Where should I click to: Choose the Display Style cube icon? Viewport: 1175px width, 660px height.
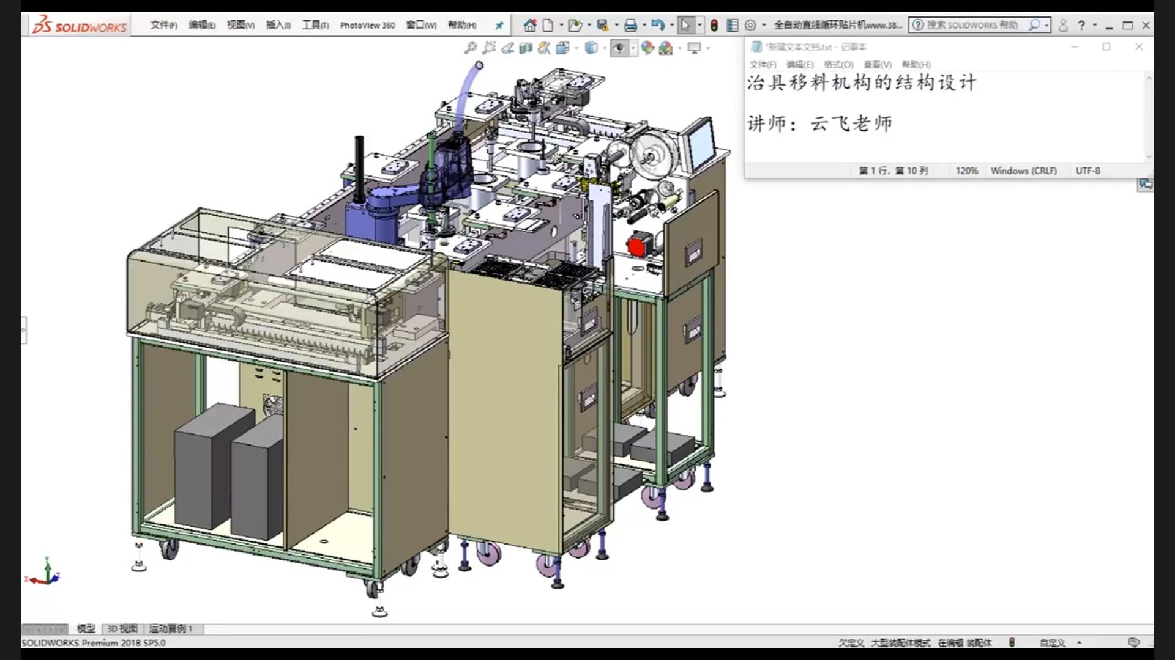click(591, 48)
